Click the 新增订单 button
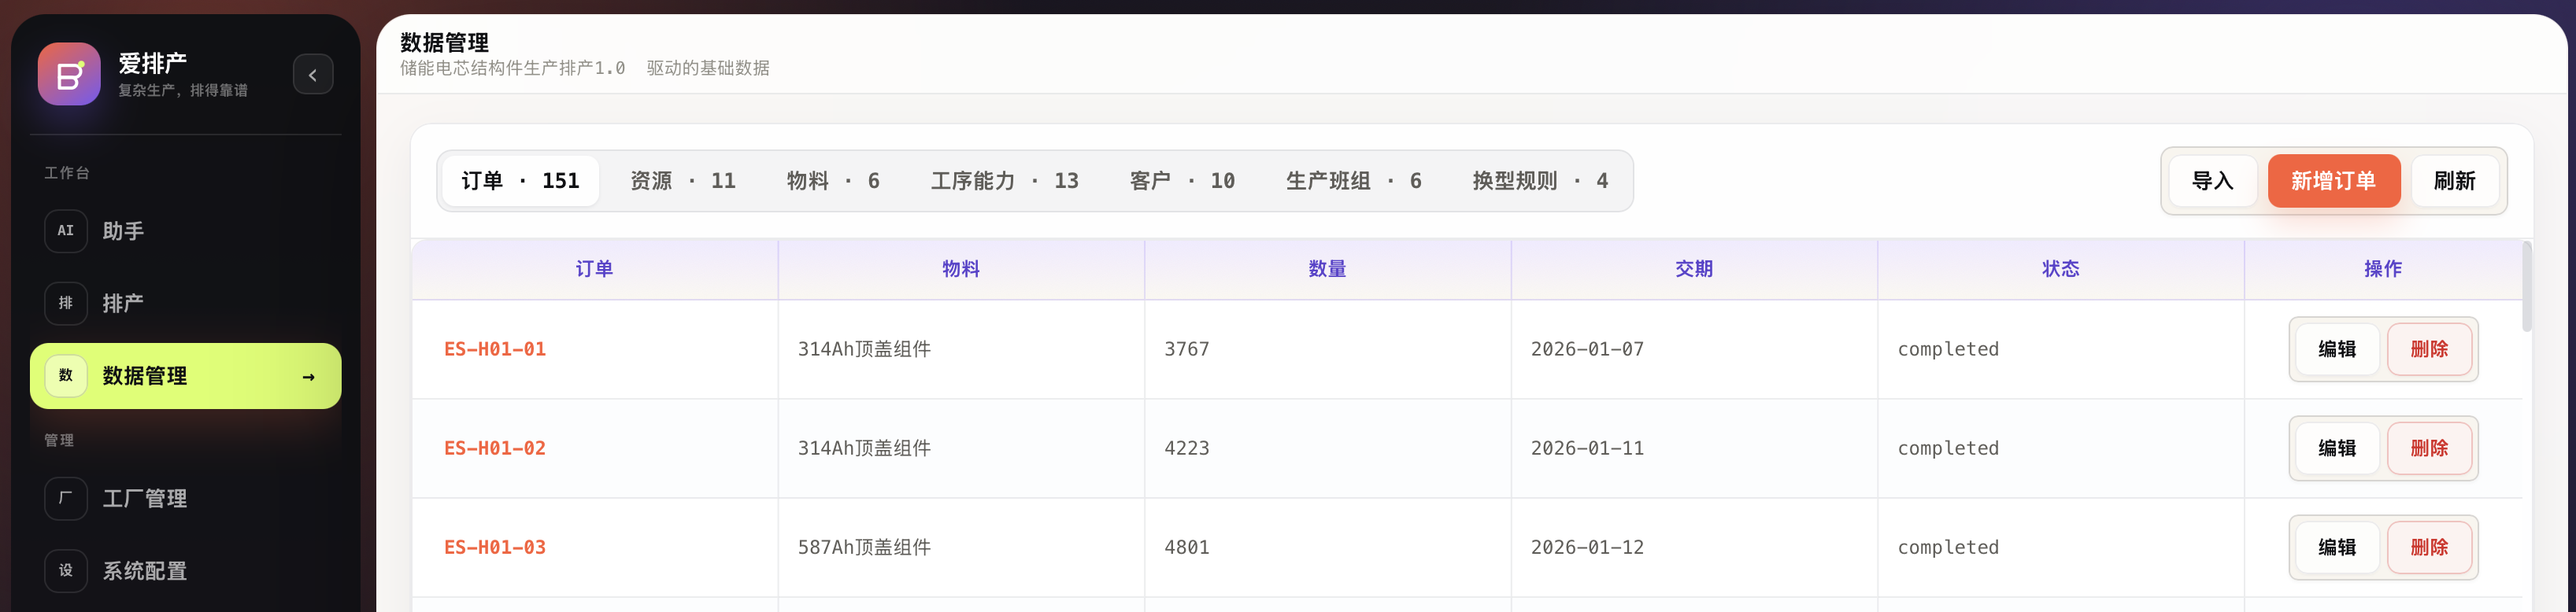This screenshot has width=2576, height=612. pos(2333,181)
